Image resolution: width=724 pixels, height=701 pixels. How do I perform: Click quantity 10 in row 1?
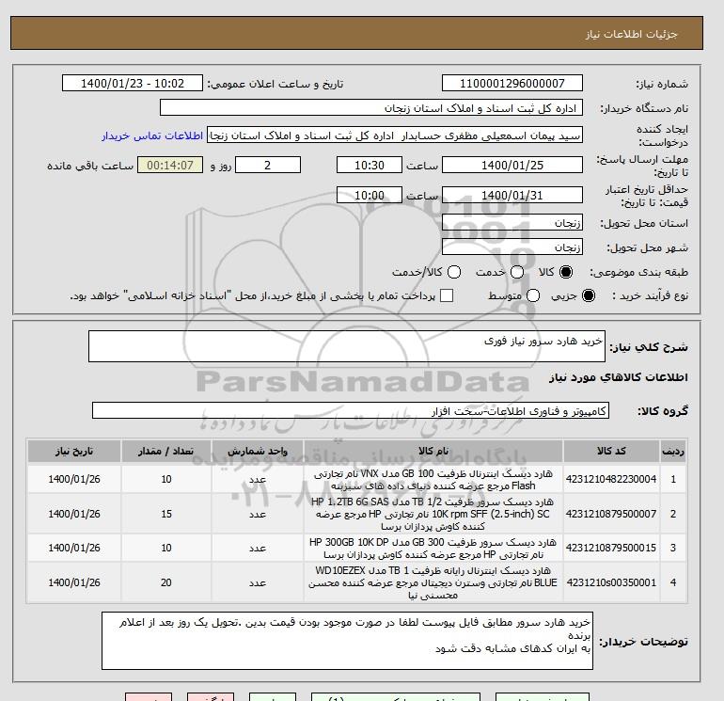tap(166, 479)
